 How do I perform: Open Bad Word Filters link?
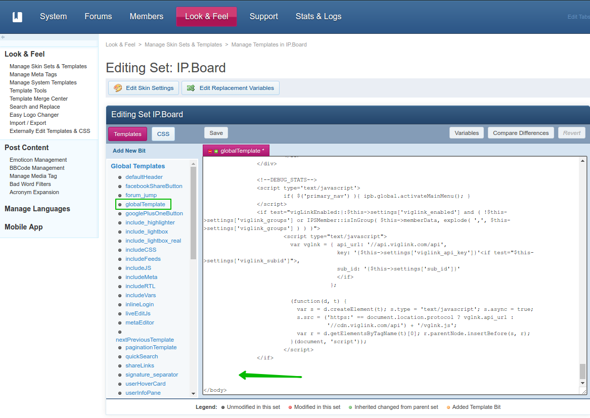click(30, 184)
